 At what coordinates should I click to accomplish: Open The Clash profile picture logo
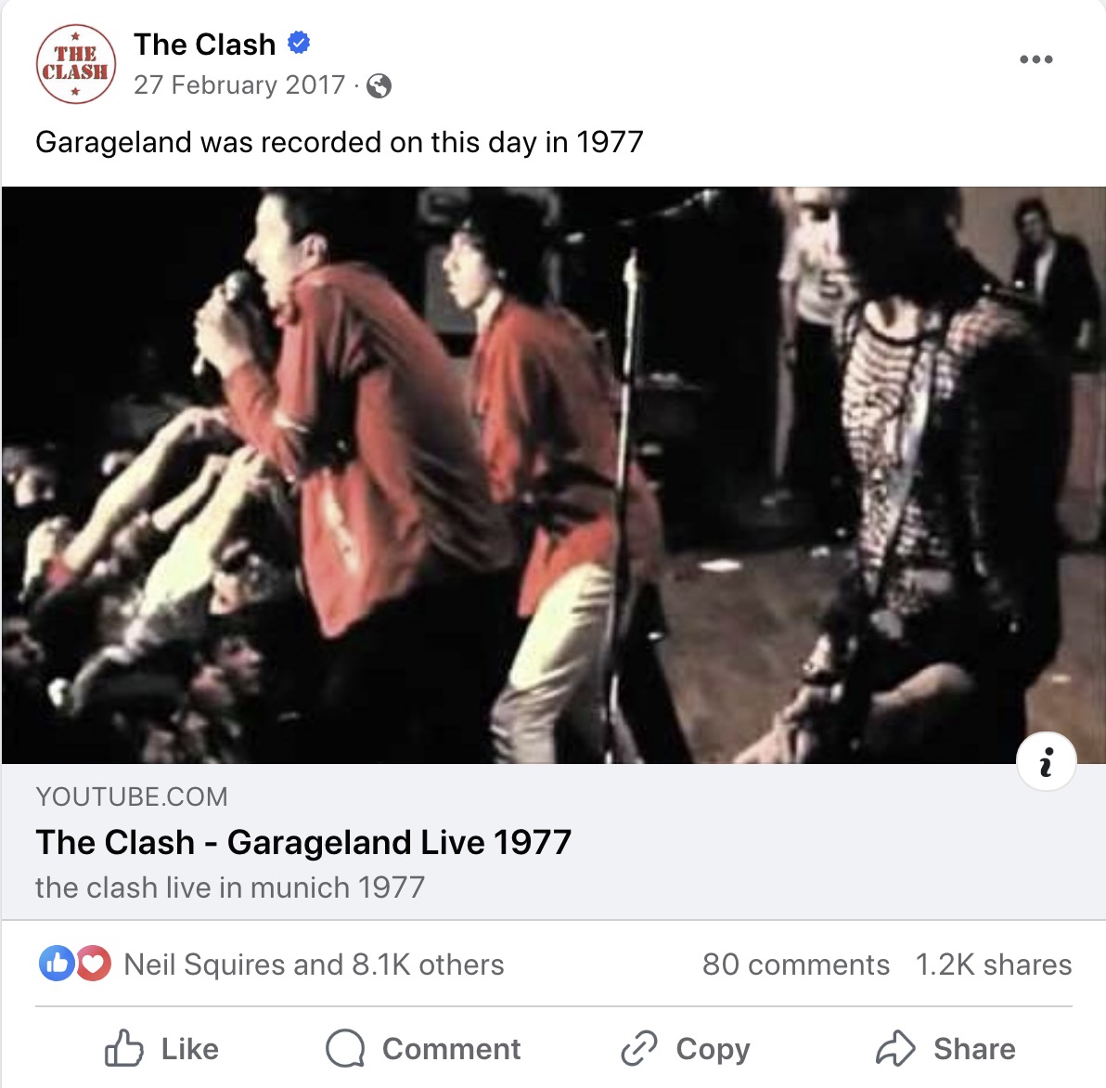(x=76, y=64)
